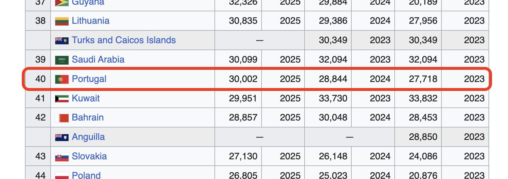Click the Anguilla flag icon
Image resolution: width=508 pixels, height=179 pixels.
62,137
